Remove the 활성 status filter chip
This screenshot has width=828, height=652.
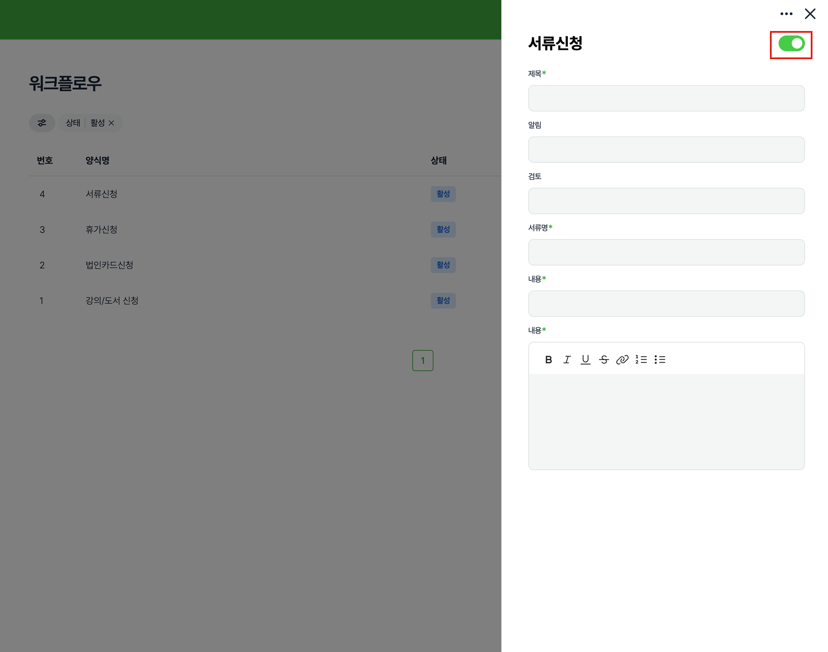click(112, 123)
